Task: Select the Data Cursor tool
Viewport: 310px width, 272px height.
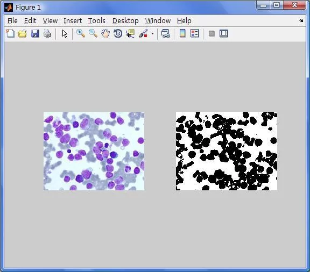Action: coord(130,33)
